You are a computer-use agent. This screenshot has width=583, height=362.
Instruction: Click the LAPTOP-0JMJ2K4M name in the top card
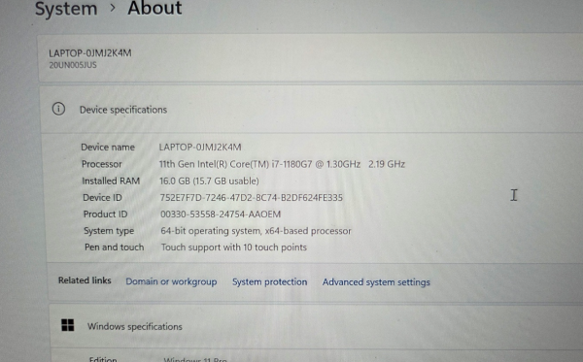90,53
